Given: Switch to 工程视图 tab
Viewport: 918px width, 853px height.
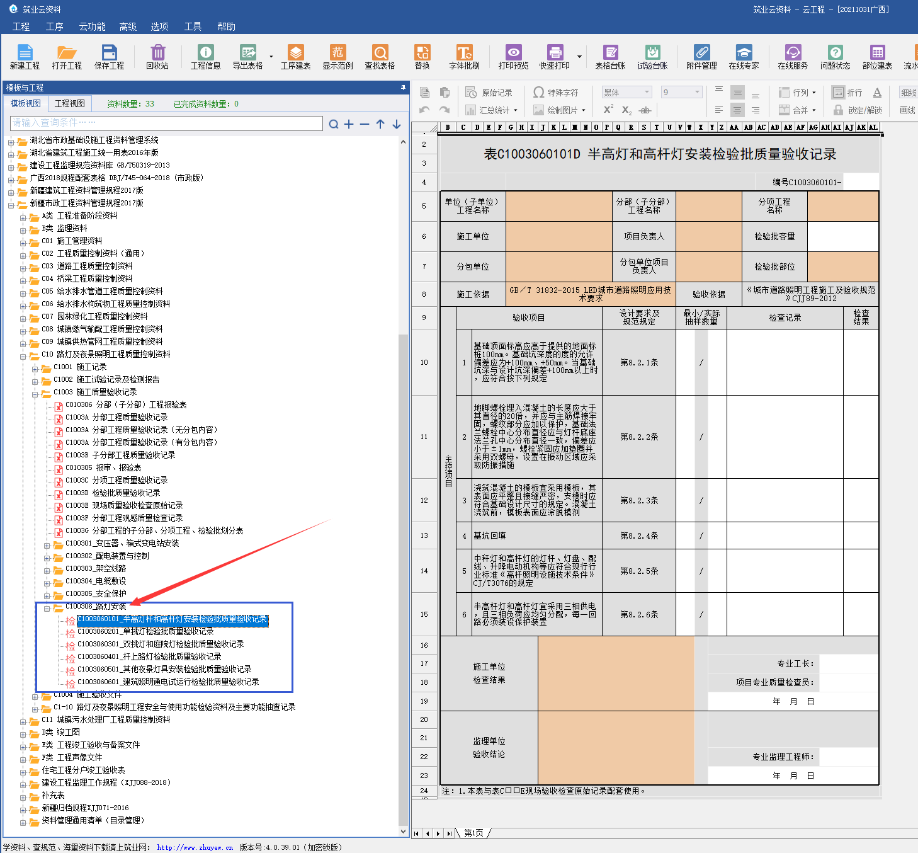Looking at the screenshot, I should click(69, 103).
